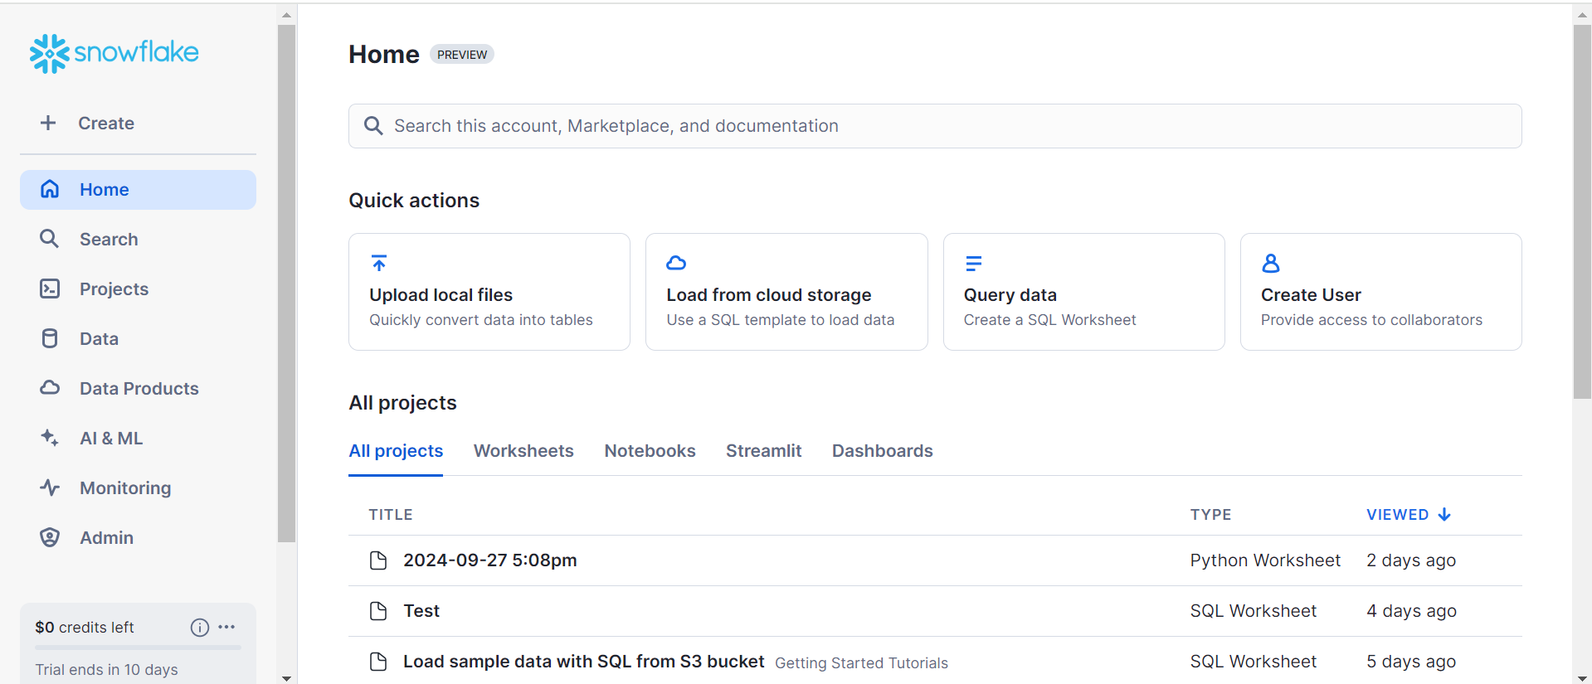
Task: Click the $0 credits left text
Action: [x=84, y=628]
